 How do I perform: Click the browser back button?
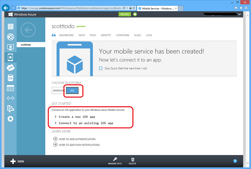(6, 8)
